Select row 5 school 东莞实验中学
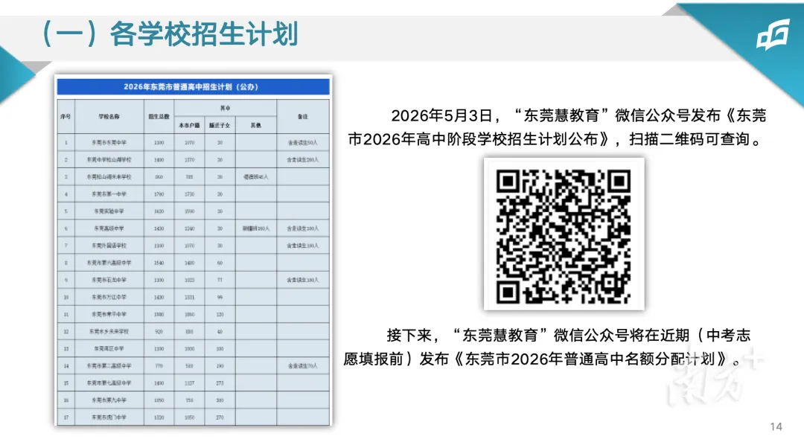 click(x=109, y=211)
